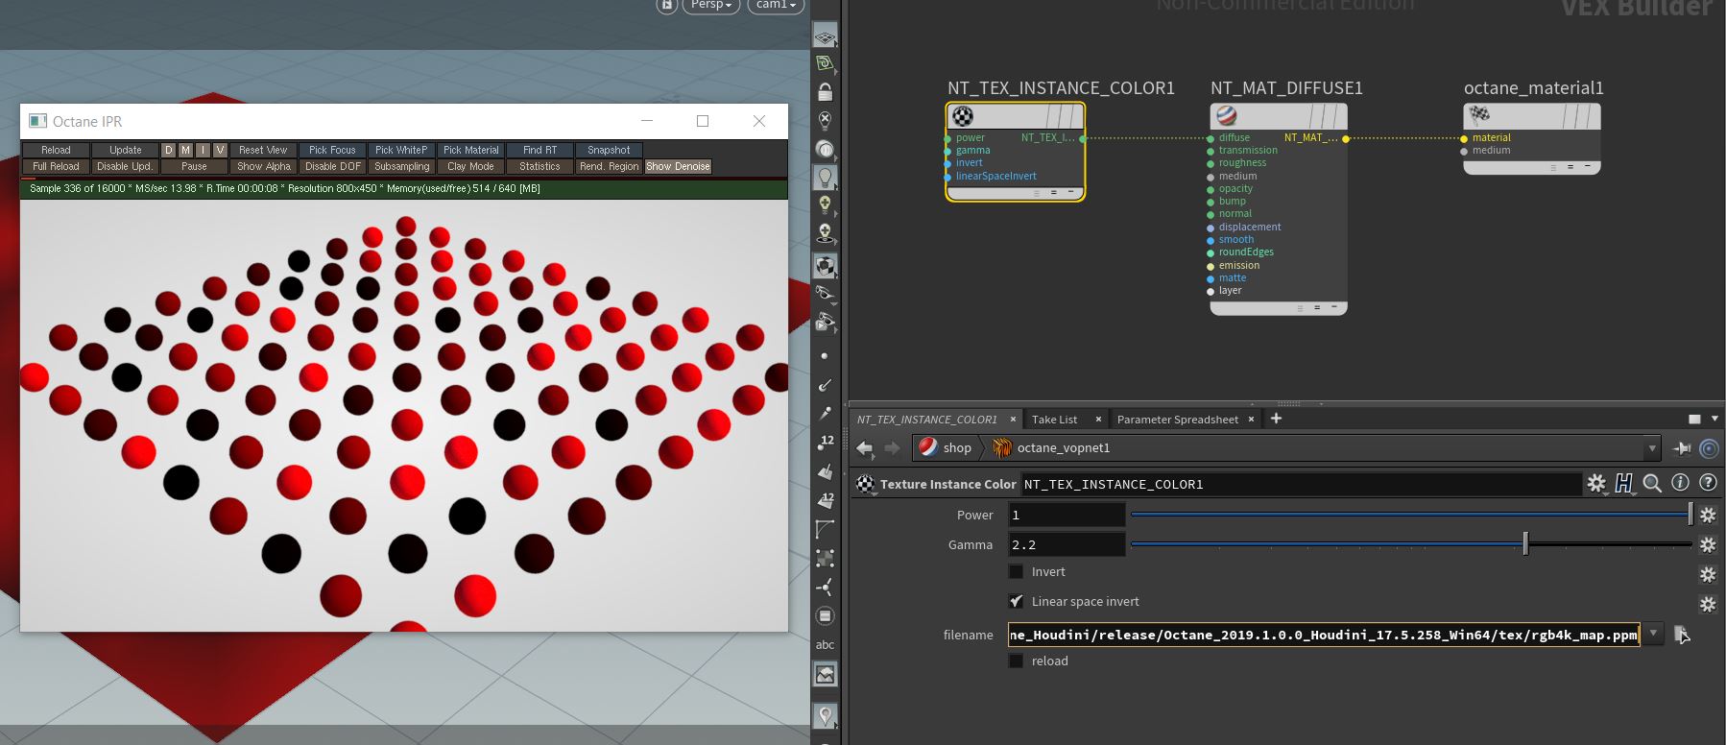Viewport: 1726px width, 745px height.
Task: Click the padlock icon in the viewport display toolbar
Action: pyautogui.click(x=825, y=92)
